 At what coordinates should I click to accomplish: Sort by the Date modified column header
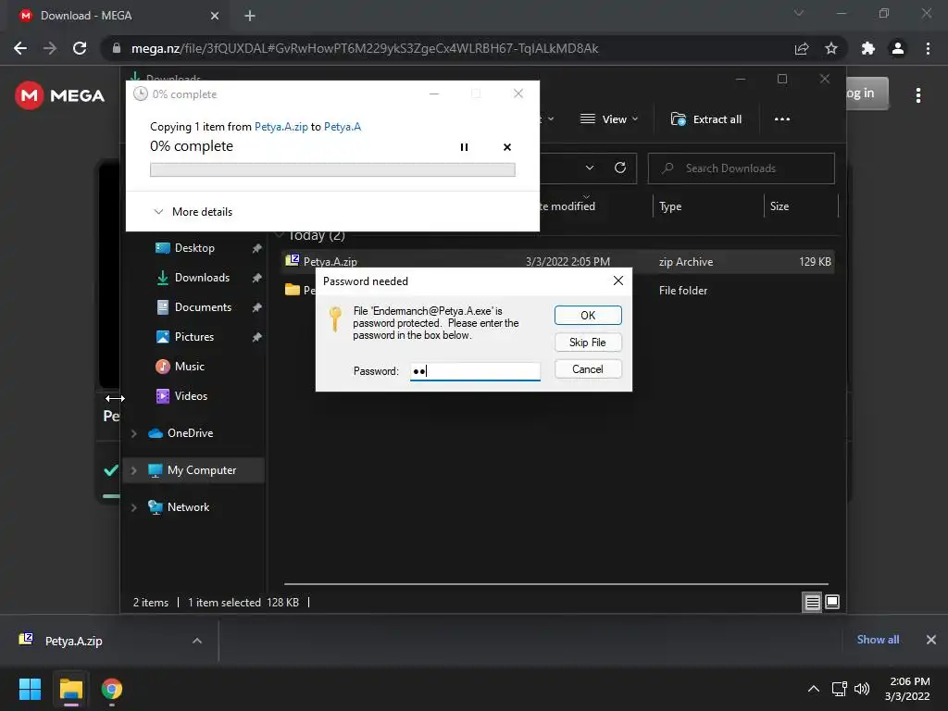coord(567,206)
